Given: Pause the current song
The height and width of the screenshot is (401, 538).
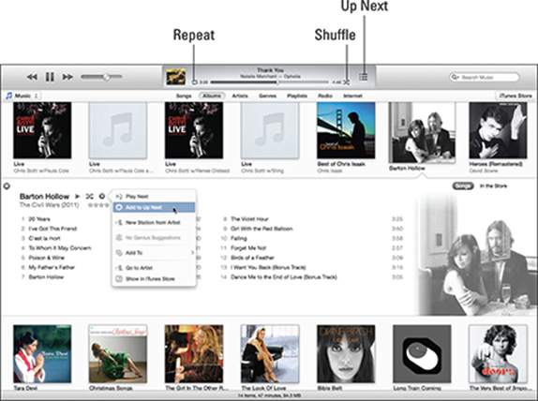Looking at the screenshot, I should [50, 77].
